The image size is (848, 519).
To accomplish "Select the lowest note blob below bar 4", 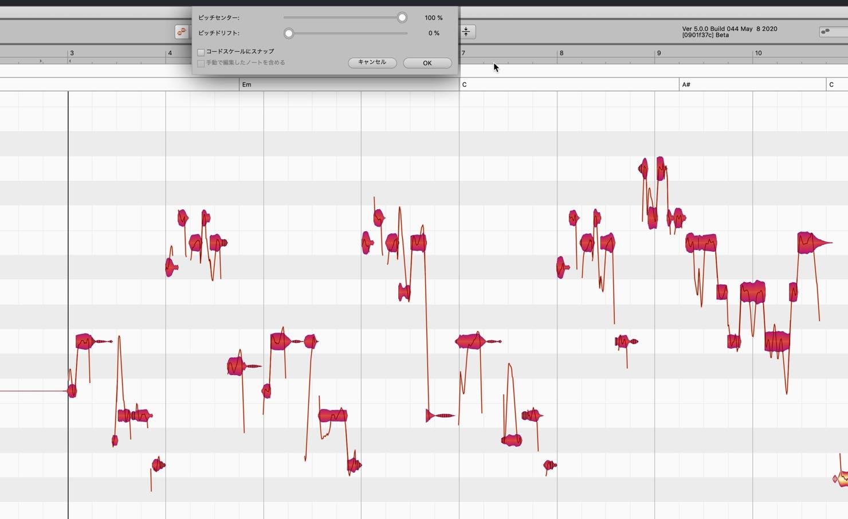I will 157,465.
